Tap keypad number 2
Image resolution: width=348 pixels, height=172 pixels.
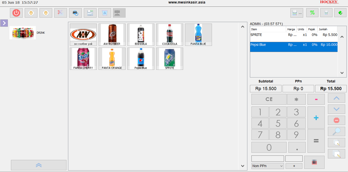coord(278,112)
